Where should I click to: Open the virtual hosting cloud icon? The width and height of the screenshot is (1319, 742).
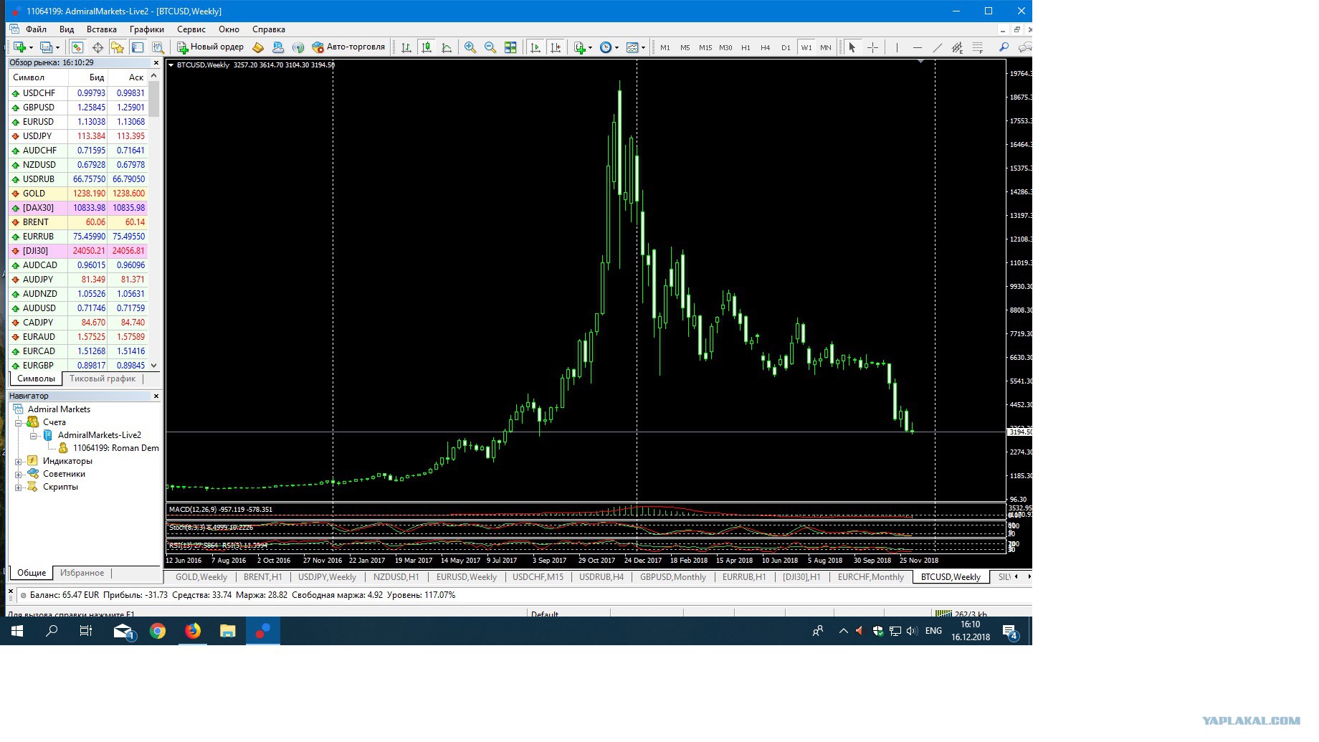(278, 47)
